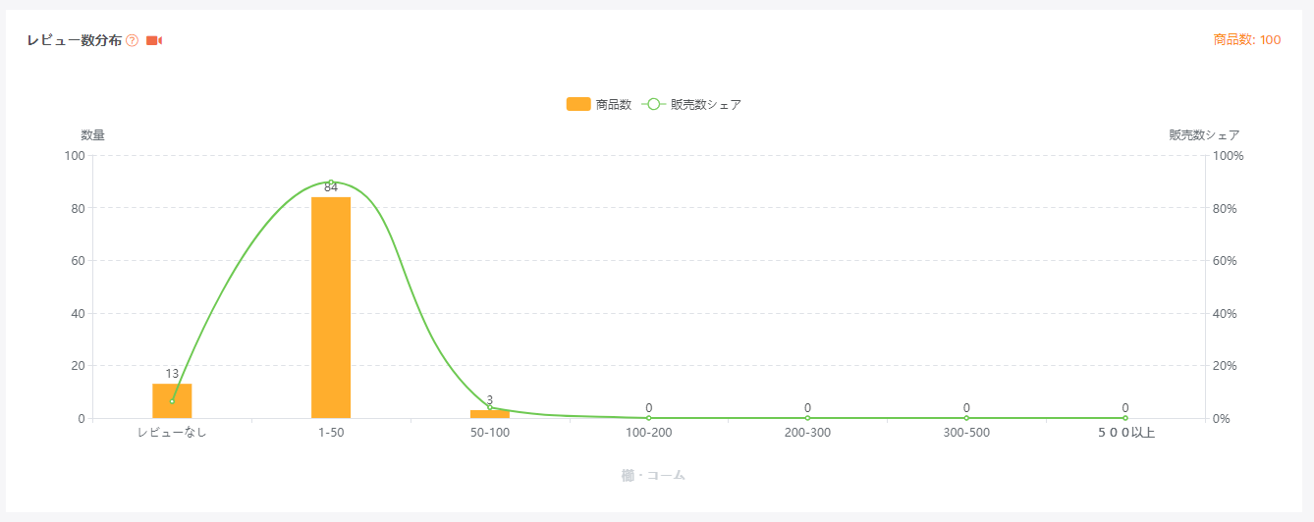
Task: Click the green line point at 300-500
Action: pos(966,418)
